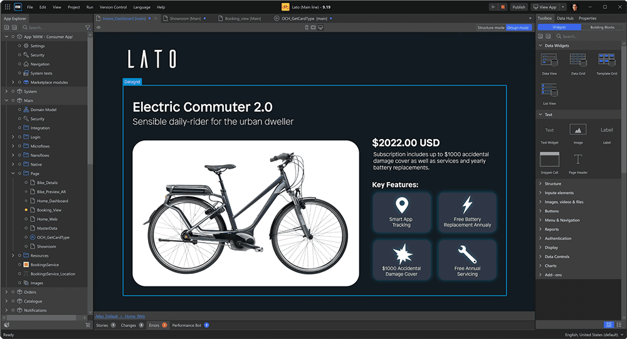Select the Template Grid widget icon
The width and height of the screenshot is (627, 339).
coord(606,60)
